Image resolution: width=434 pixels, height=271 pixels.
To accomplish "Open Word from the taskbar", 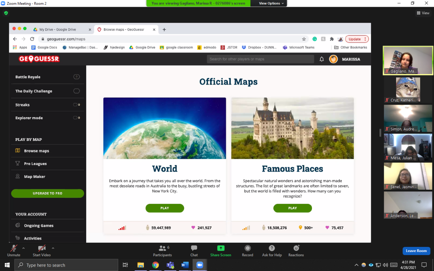I will click(x=185, y=265).
